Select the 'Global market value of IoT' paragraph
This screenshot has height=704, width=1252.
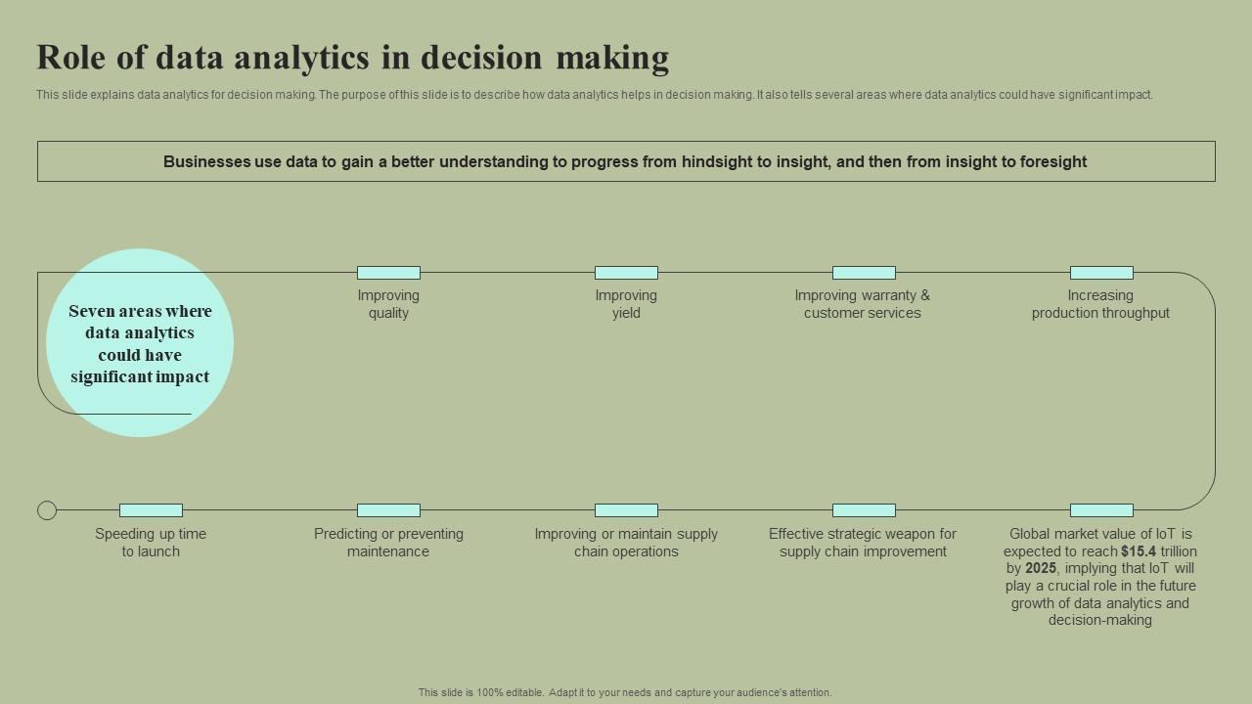click(1100, 577)
